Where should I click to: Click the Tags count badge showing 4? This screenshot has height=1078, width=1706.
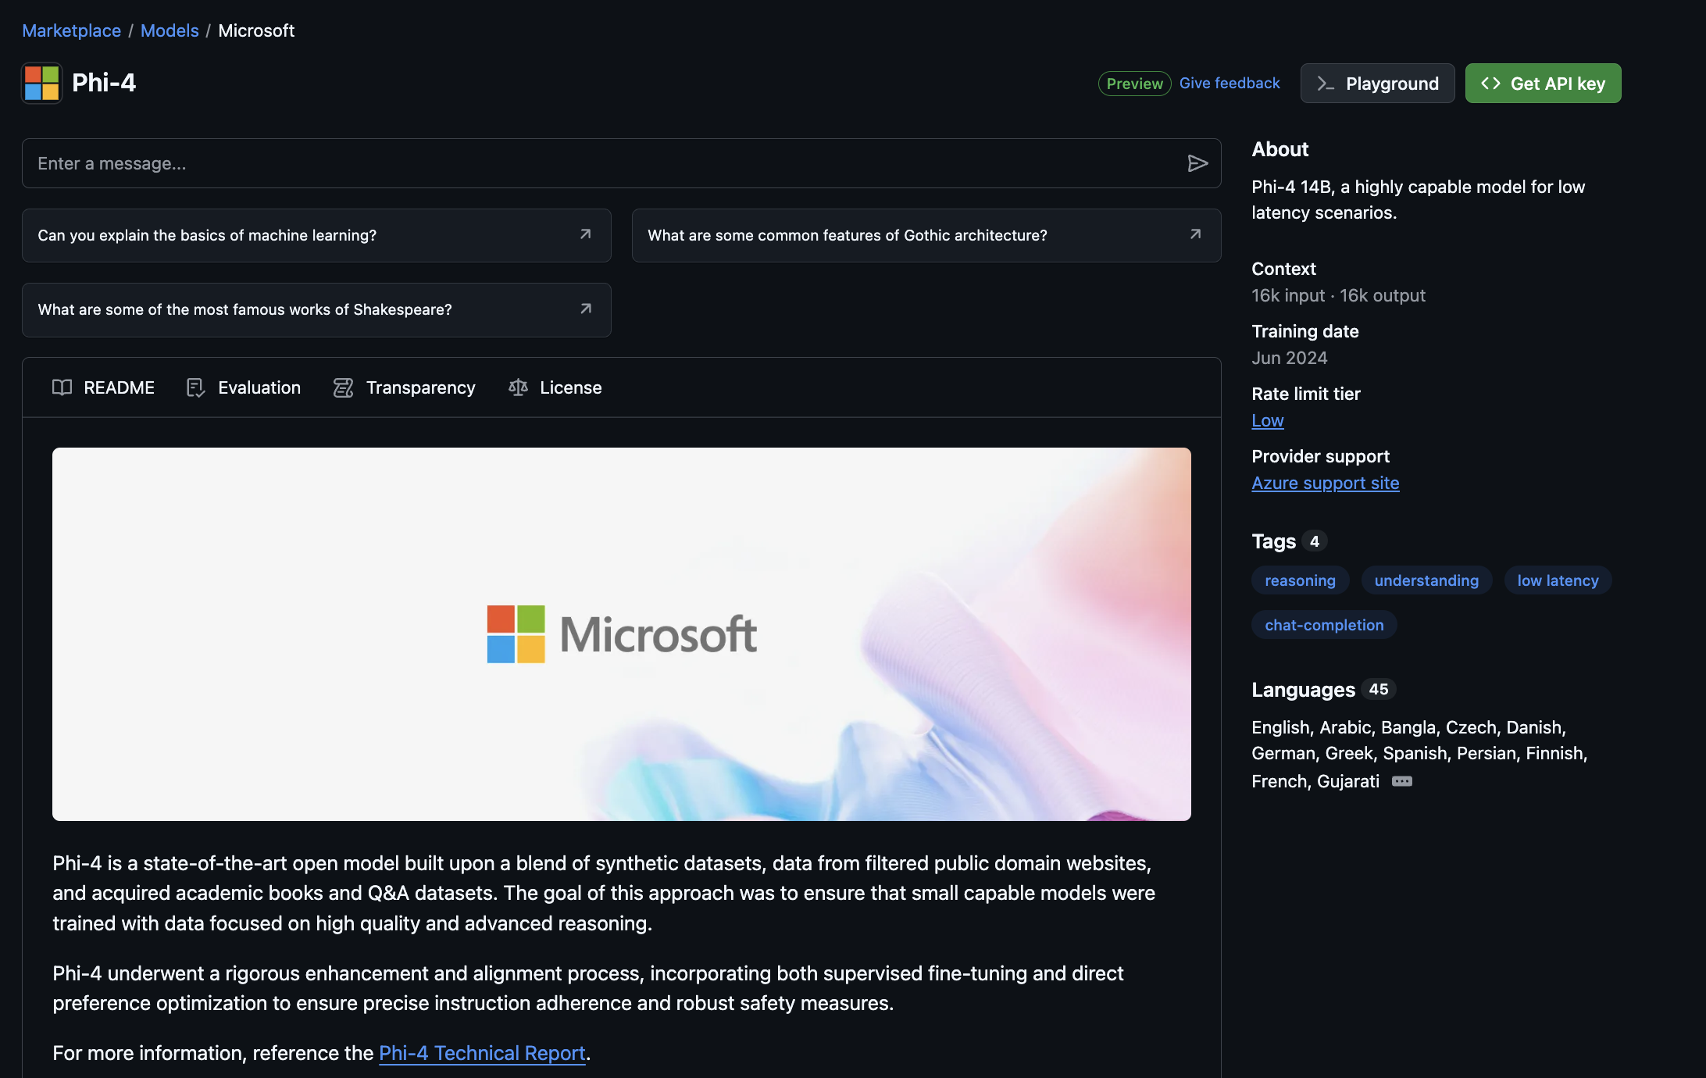1315,541
